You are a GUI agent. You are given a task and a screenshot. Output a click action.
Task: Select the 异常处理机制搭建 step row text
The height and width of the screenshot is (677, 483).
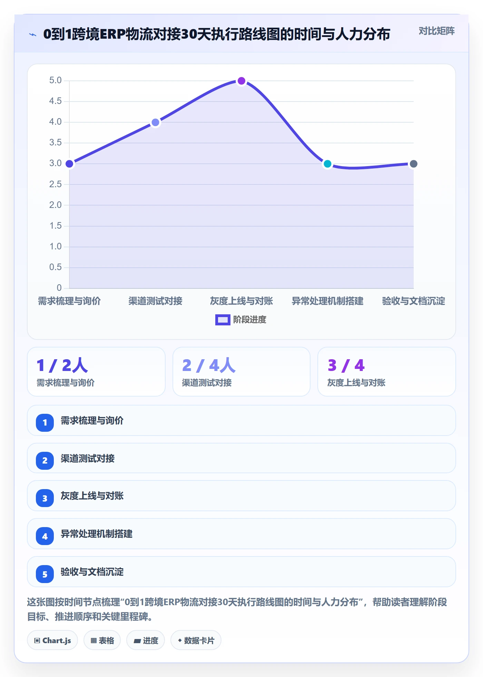(97, 534)
